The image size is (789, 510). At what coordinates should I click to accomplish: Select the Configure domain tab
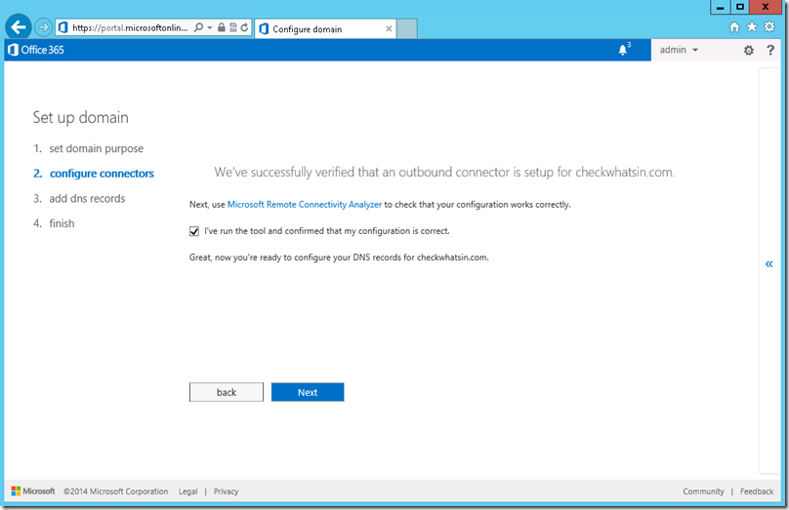[325, 29]
